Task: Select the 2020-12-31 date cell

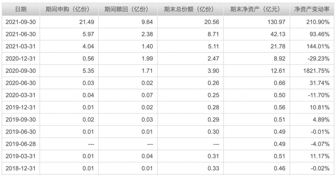Action: [21, 59]
